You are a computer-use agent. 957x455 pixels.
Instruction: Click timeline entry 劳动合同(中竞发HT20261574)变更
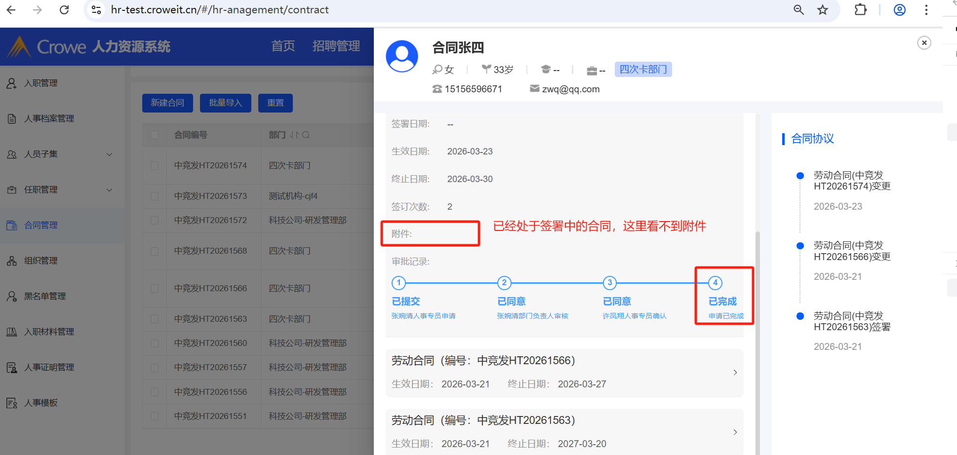(852, 181)
